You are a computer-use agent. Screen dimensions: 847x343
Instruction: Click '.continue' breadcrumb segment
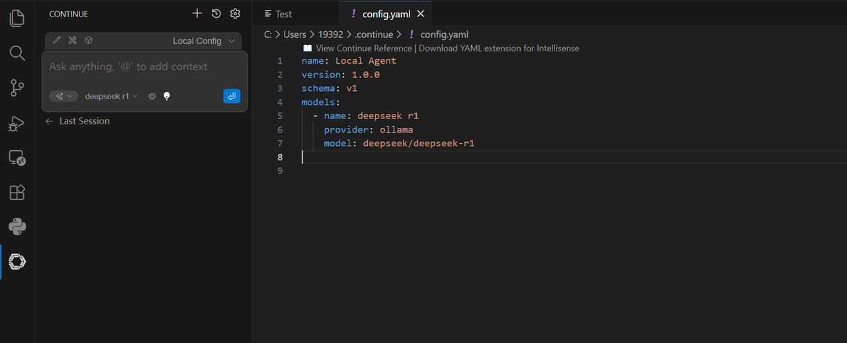point(374,34)
